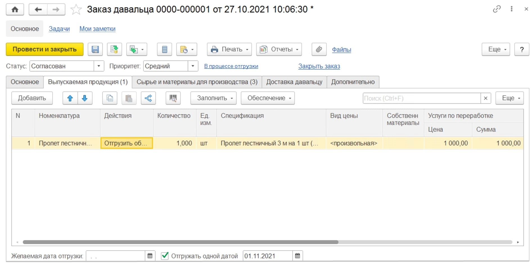Click scrollbar left arrow
The height and width of the screenshot is (265, 532).
[x=17, y=242]
